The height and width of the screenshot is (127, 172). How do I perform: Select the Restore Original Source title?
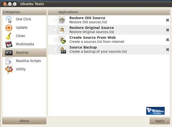pos(92,28)
